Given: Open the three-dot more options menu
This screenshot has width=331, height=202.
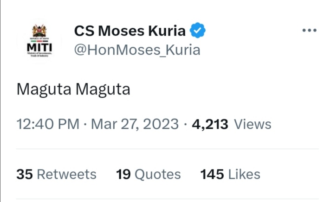Looking at the screenshot, I should pos(309,30).
